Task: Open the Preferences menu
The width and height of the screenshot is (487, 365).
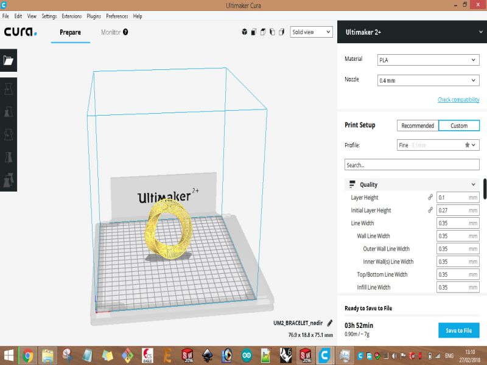Action: (x=117, y=16)
